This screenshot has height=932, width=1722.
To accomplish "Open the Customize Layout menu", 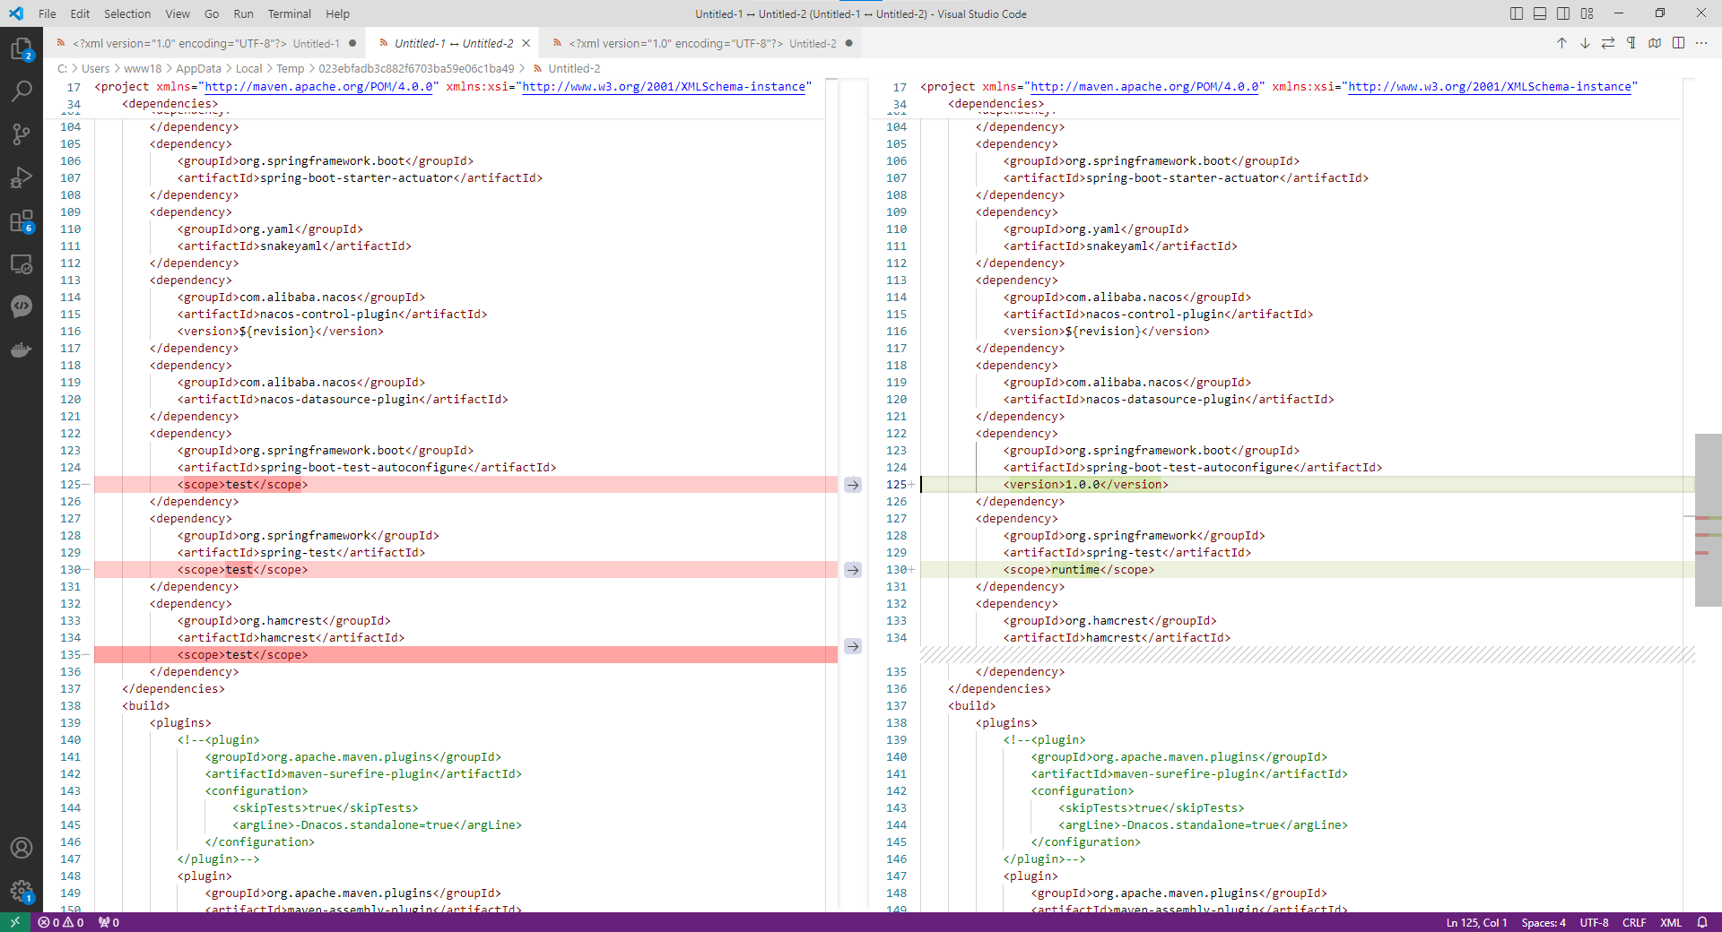I will pyautogui.click(x=1587, y=13).
